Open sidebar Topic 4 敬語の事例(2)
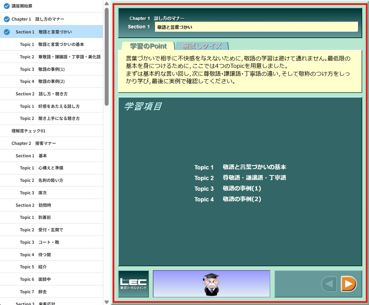Image resolution: width=369 pixels, height=305 pixels. coord(52,81)
